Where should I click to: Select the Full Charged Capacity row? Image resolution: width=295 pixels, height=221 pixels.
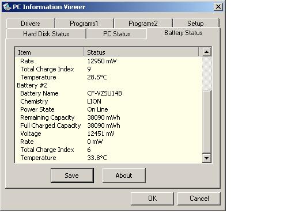pyautogui.click(x=108, y=125)
